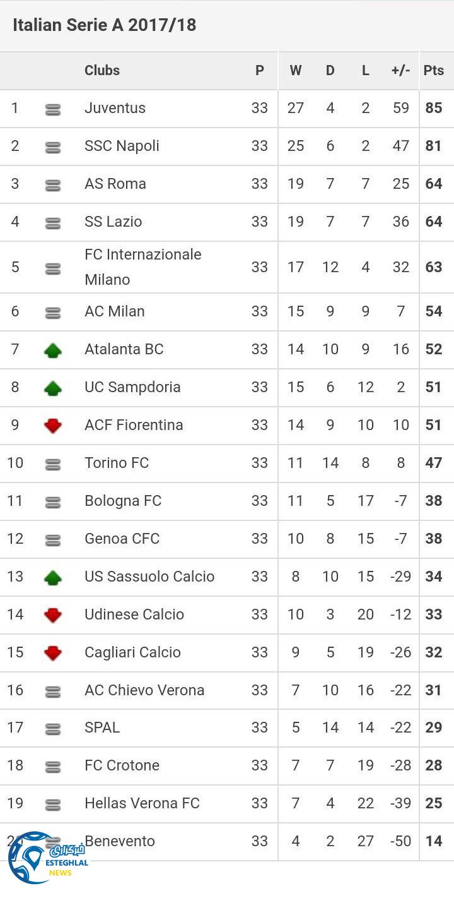
Task: Click the grey unchanged icon beside Torino FC
Action: (53, 465)
